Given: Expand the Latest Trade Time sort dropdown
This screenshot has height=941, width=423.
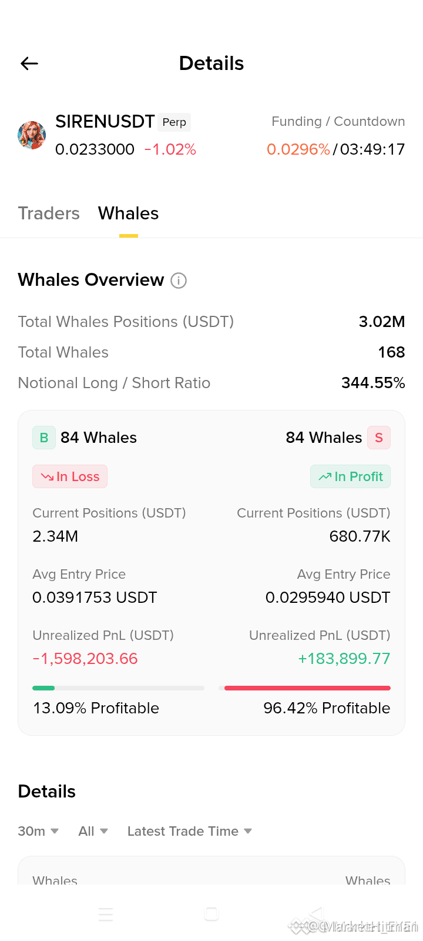Looking at the screenshot, I should coord(190,831).
